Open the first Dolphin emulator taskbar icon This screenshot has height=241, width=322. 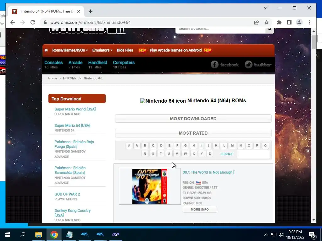pos(85,235)
